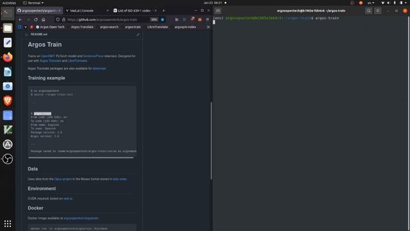
Task: Close the Vast.ai Console tab
Action: pos(108,11)
